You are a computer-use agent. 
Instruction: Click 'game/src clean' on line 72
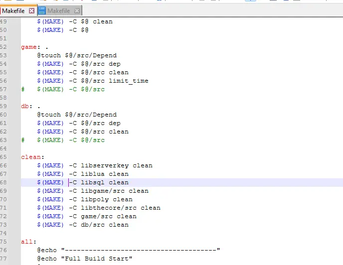[x=109, y=217]
